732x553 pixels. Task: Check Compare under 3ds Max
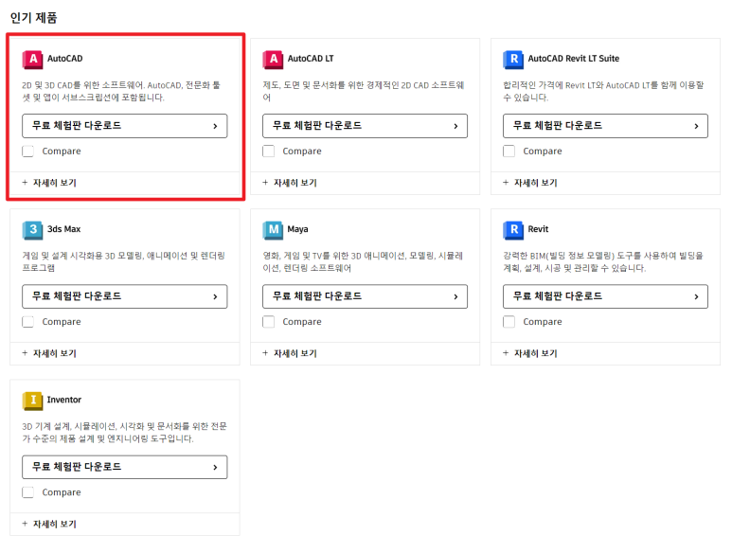point(28,322)
